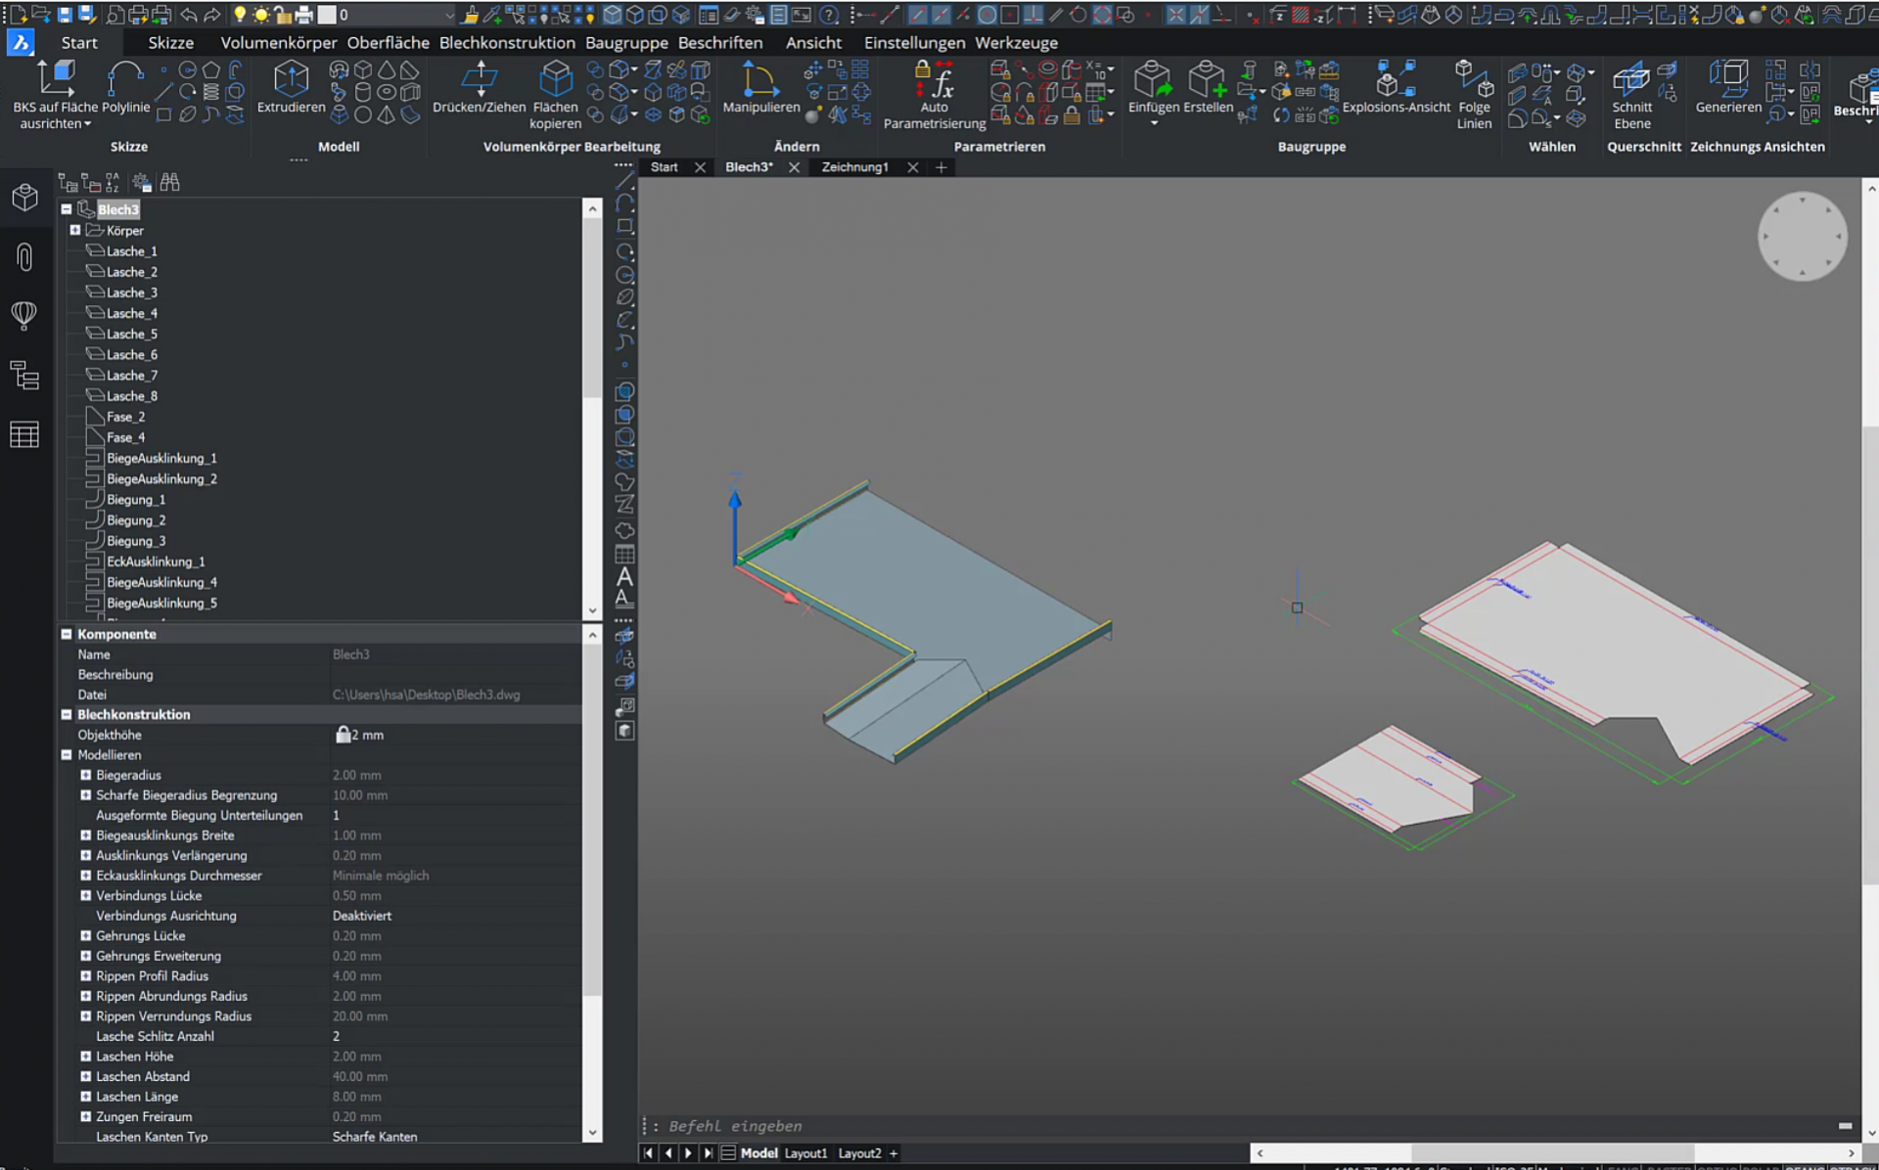Viewport: 1879px width, 1170px height.
Task: Click the horizontal scrollbar thumb under viewport
Action: pos(1551,1153)
